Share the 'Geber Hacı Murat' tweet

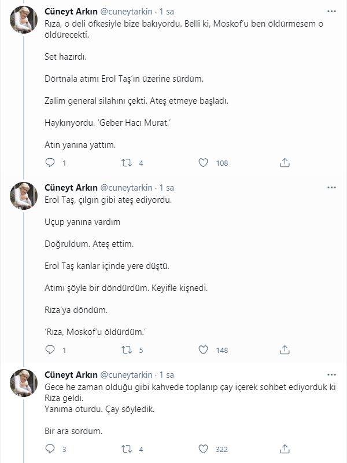pyautogui.click(x=285, y=163)
